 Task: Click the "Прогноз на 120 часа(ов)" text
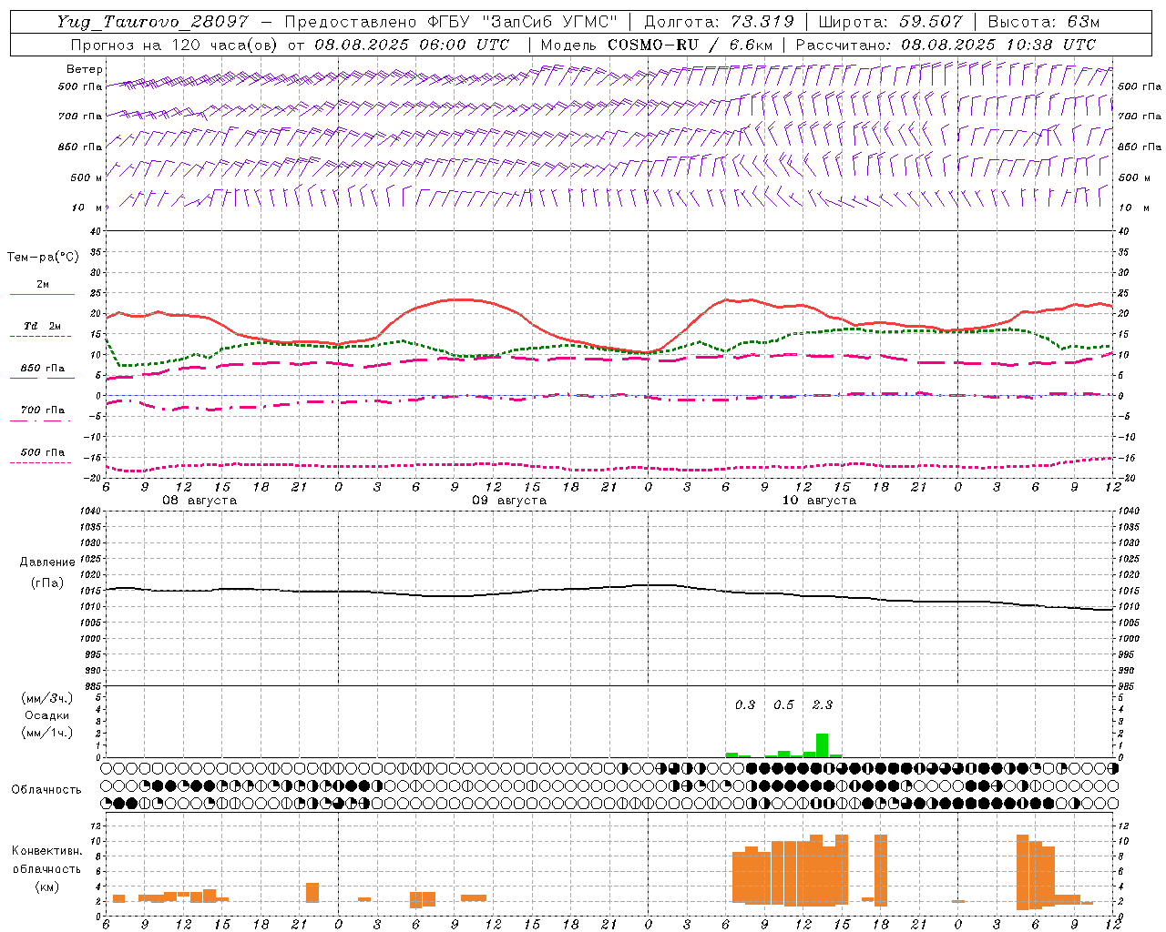coord(175,45)
